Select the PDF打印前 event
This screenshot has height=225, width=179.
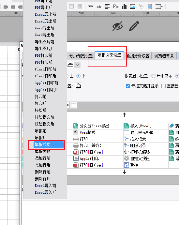click(x=43, y=55)
